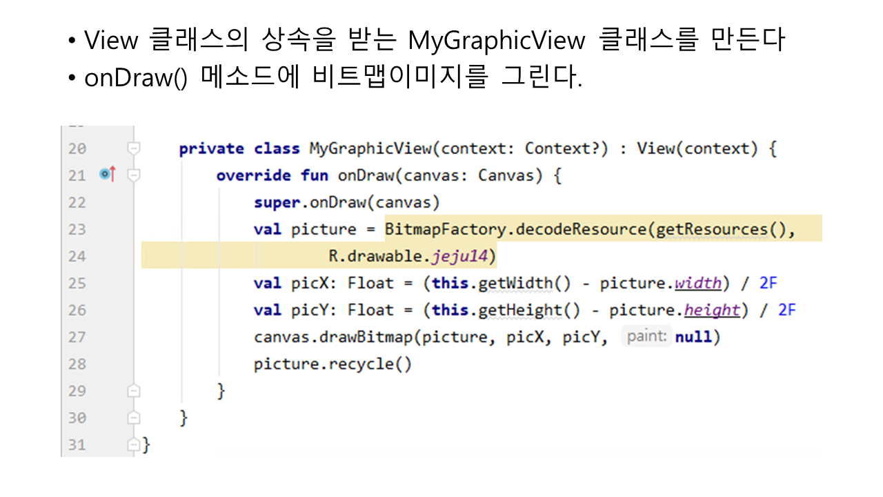This screenshot has height=497, width=883.
Task: Collapse the MyGraphicView class fold on line 20
Action: (134, 148)
